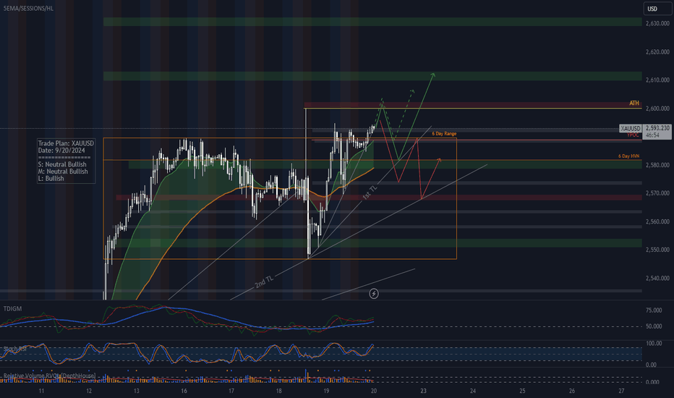The image size is (674, 398).
Task: Click date 12 on the time axis
Action: click(x=88, y=391)
